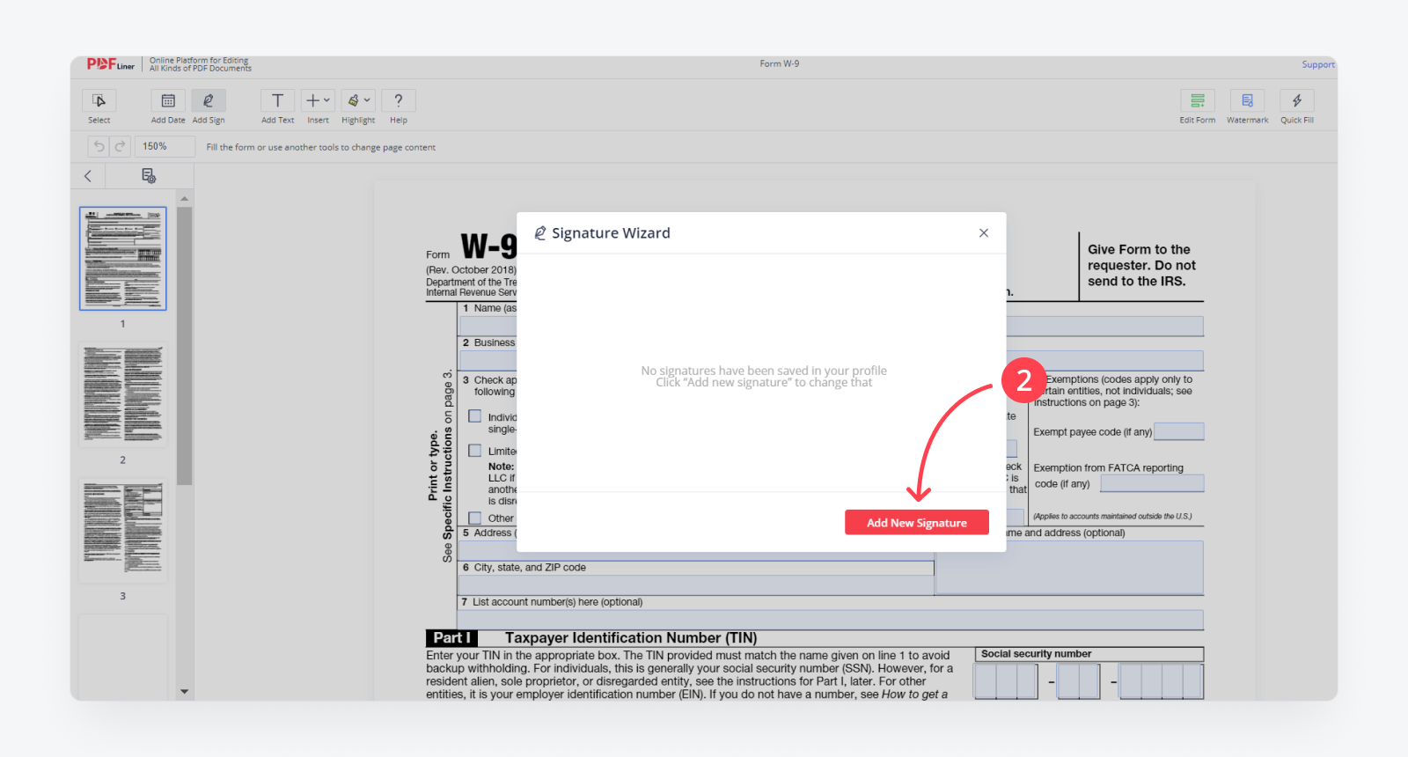The image size is (1408, 757).
Task: Click the redo arrow
Action: tap(120, 146)
